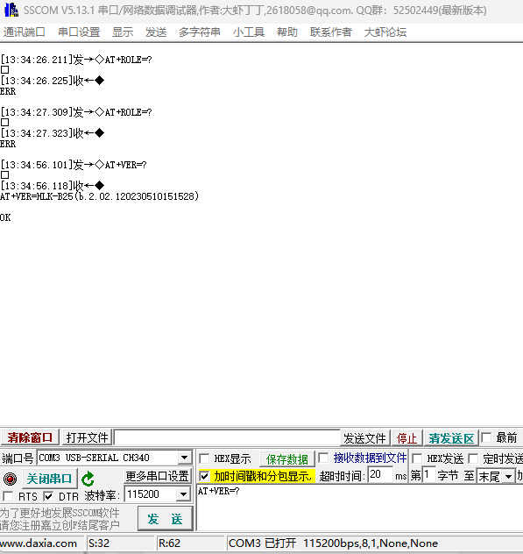The height and width of the screenshot is (554, 523).
Task: Click the 停止 button
Action: tap(406, 438)
